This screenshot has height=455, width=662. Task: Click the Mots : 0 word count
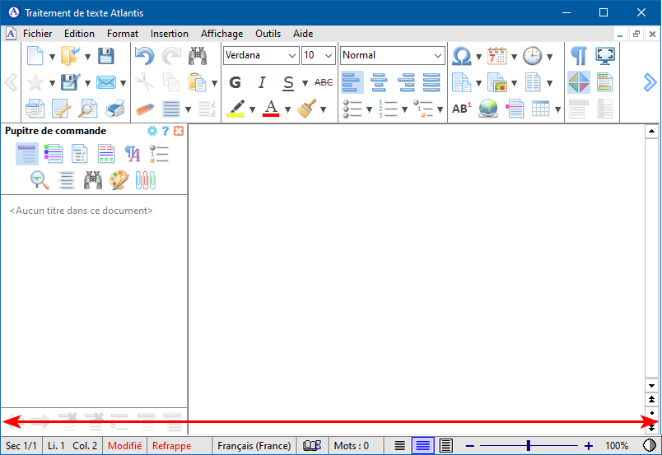click(351, 446)
